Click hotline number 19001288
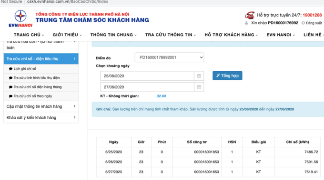Screen dimensions: 324x180 [x=312, y=15]
